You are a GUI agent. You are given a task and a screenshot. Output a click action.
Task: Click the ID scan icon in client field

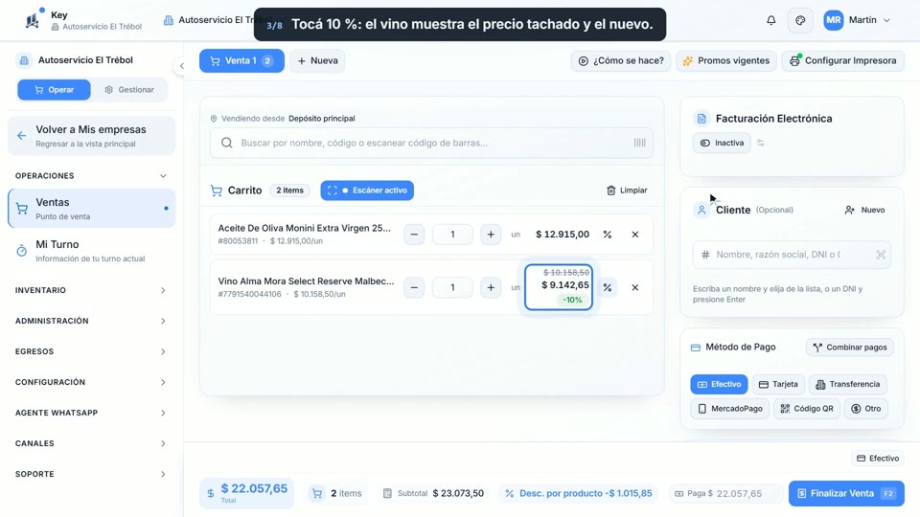pos(880,255)
